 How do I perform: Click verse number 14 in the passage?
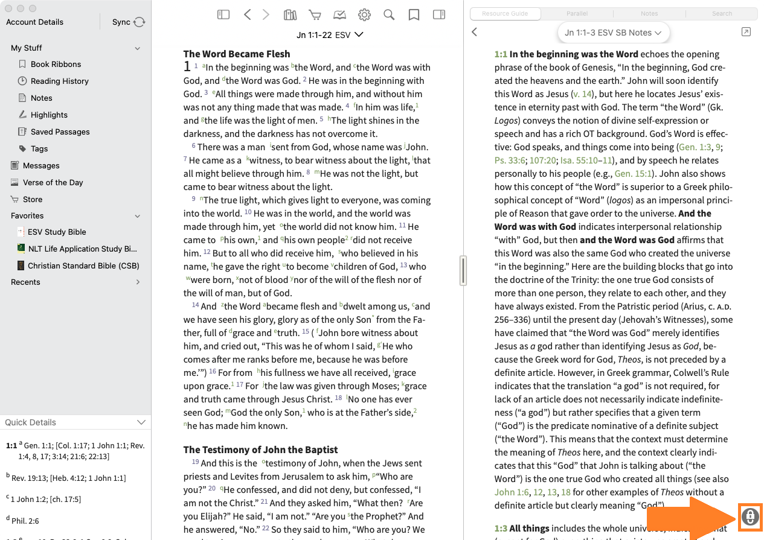pyautogui.click(x=195, y=305)
